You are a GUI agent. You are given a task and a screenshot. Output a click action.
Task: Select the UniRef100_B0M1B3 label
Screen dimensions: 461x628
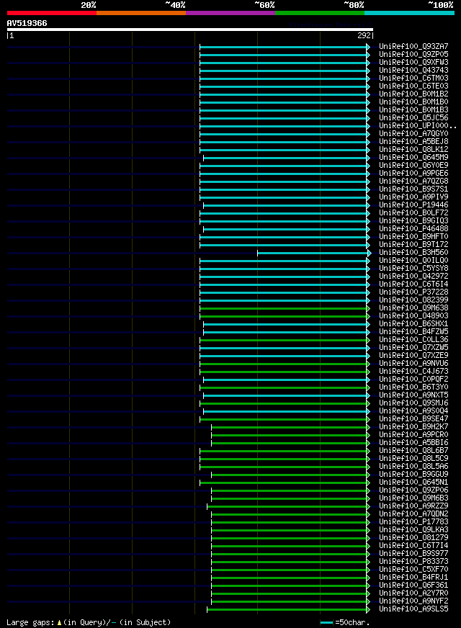413,109
